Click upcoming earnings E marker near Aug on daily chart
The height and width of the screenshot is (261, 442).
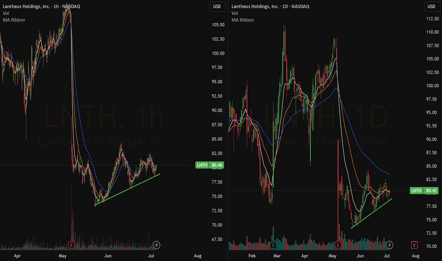[x=414, y=245]
